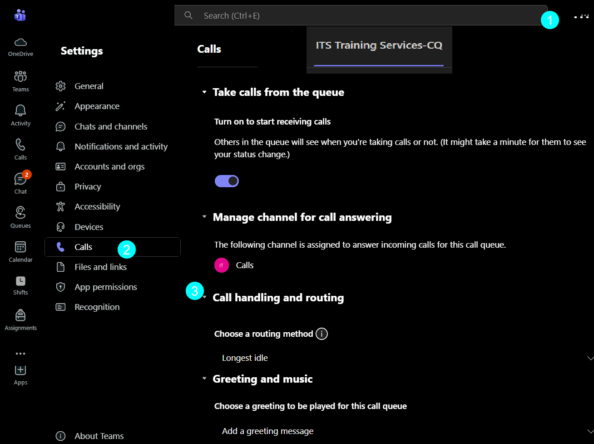Select the Shifts icon

[x=20, y=284]
